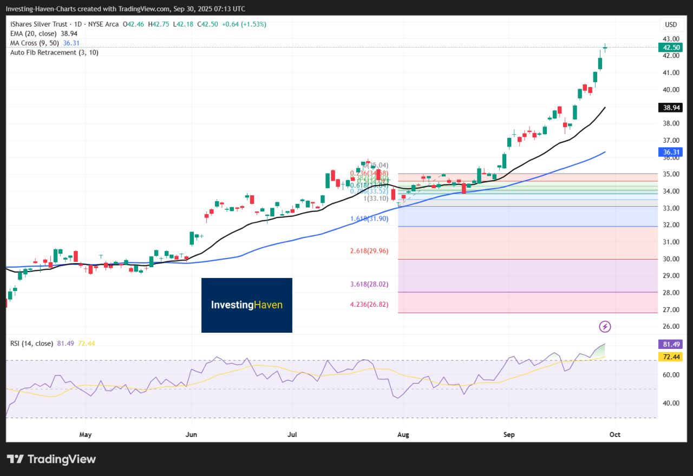Click the 3.618(28.02) Fibonacci level label
The image size is (693, 476).
click(369, 284)
